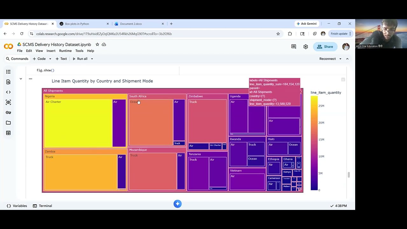Open Commands palette

click(17, 59)
